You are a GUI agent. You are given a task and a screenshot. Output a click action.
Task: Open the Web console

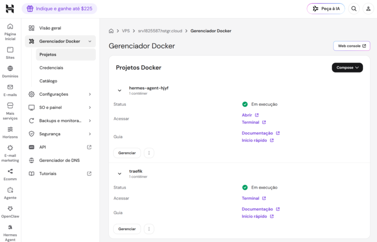coord(352,46)
